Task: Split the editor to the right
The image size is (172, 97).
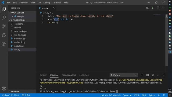Action: coord(158,8)
